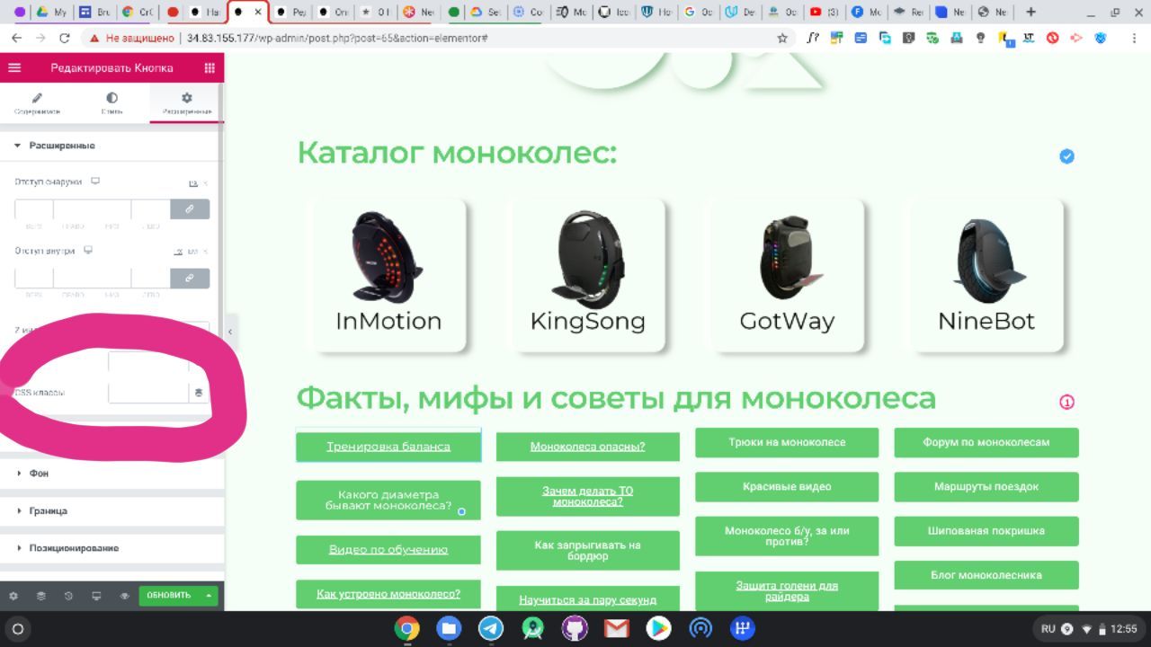Open Play Store from the shelf

point(658,628)
